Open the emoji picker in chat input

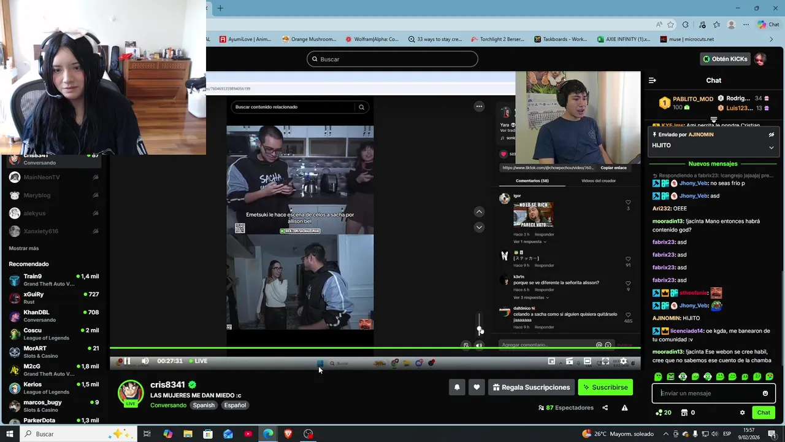pyautogui.click(x=765, y=394)
